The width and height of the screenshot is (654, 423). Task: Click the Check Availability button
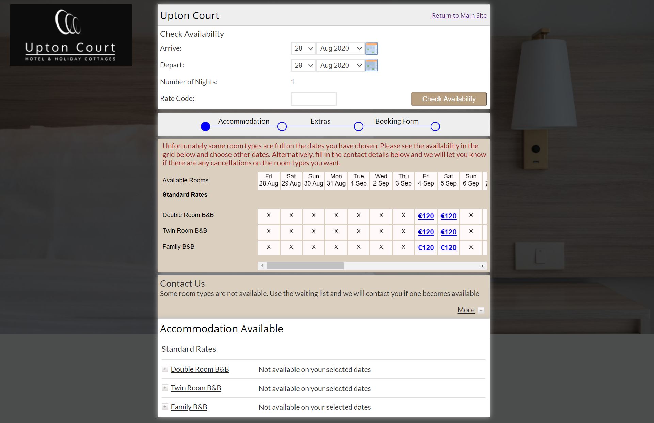click(x=449, y=99)
